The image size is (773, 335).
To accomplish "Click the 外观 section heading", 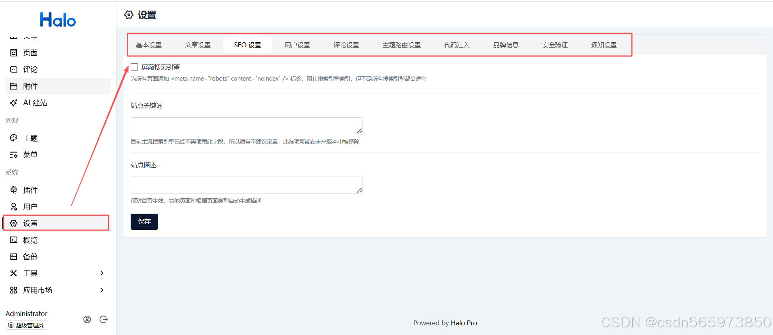I will pos(12,121).
